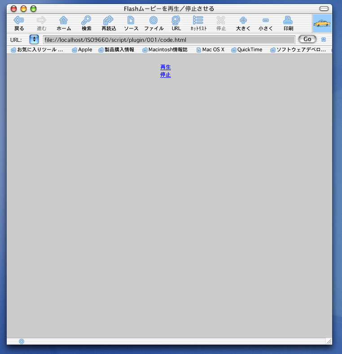Open the 検索 search magnifier icon
342x354 pixels.
point(86,20)
